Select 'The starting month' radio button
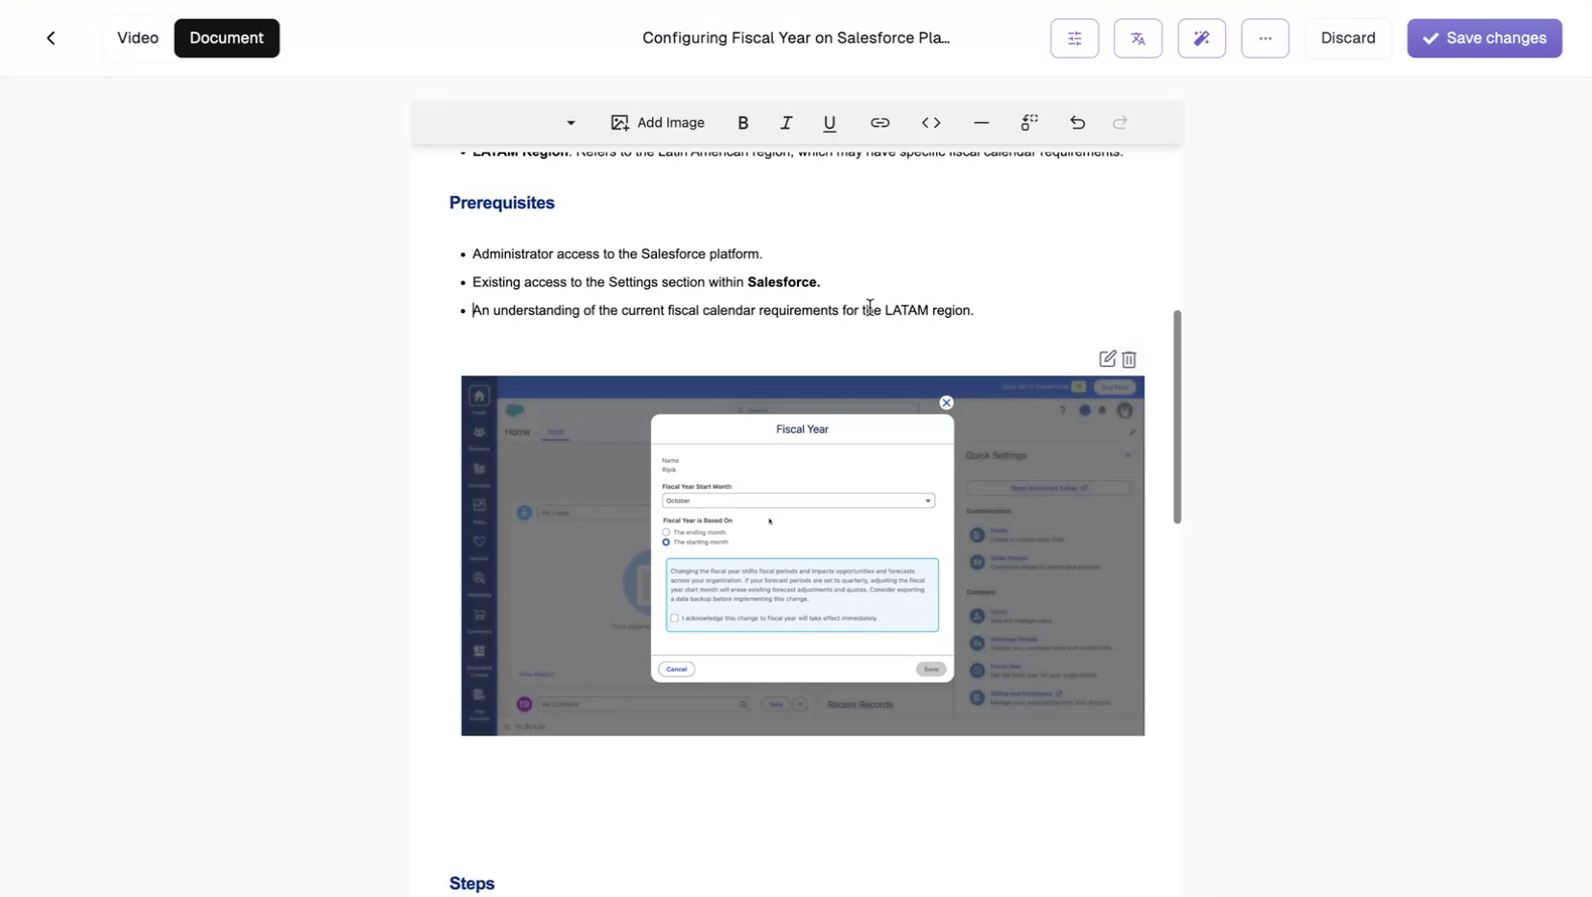Image resolution: width=1592 pixels, height=897 pixels. tap(666, 543)
